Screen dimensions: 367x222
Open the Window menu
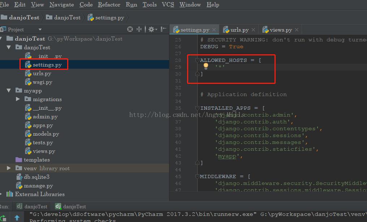pyautogui.click(x=190, y=5)
